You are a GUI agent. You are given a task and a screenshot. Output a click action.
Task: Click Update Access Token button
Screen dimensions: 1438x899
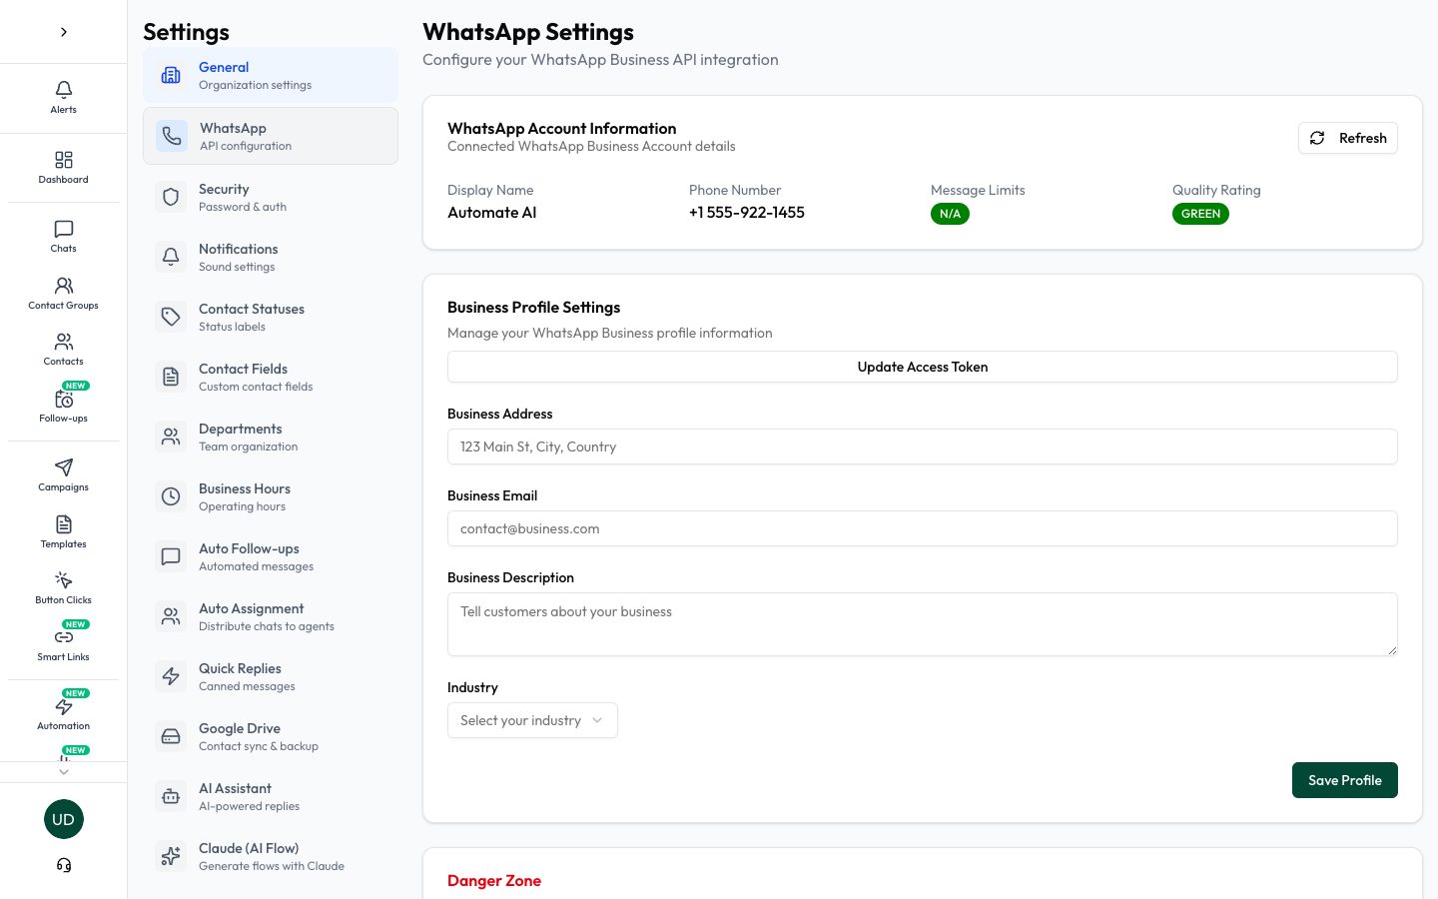tap(923, 367)
